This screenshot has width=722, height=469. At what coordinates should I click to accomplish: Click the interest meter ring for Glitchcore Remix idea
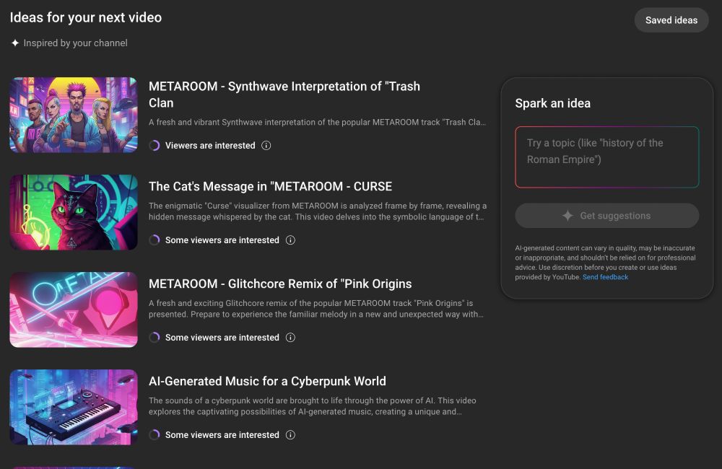point(155,338)
